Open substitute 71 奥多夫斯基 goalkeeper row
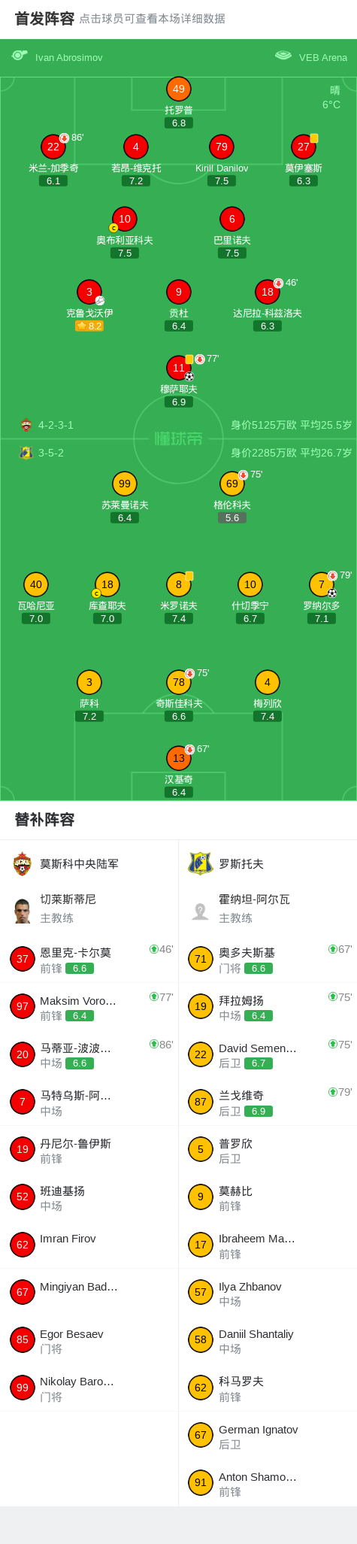The image size is (357, 1544). [268, 959]
